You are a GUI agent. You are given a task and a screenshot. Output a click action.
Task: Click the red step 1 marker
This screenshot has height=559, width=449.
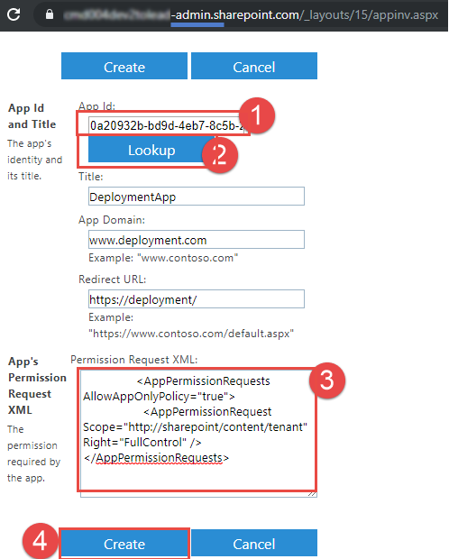click(x=257, y=116)
